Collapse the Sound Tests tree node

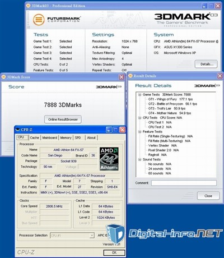click(x=139, y=159)
